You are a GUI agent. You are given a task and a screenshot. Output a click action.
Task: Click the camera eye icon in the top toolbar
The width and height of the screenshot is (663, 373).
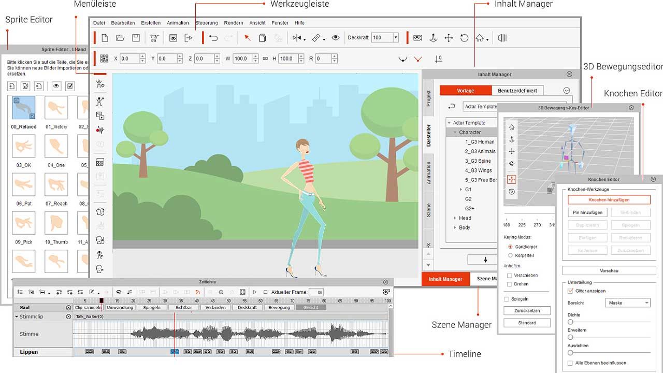pos(417,38)
